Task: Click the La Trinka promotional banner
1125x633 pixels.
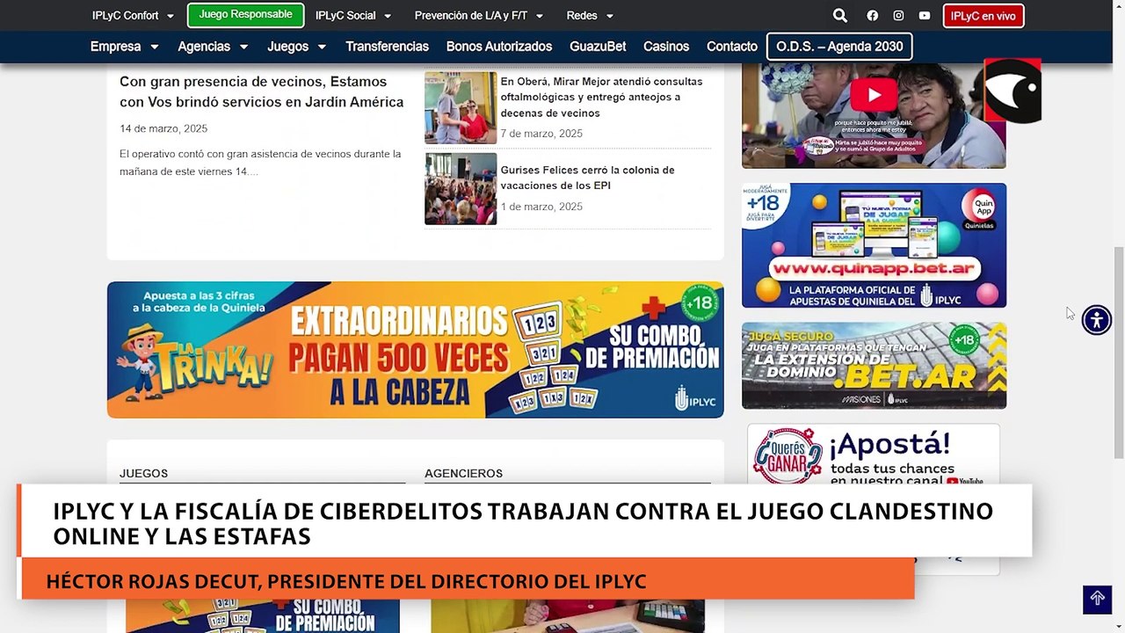Action: [416, 350]
